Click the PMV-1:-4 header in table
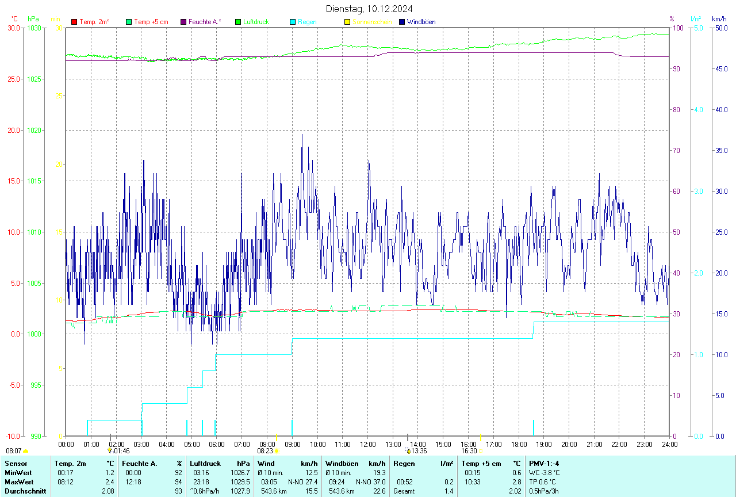Viewport: 736px width, 497px height. [544, 464]
